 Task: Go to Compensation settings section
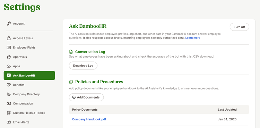[23, 103]
